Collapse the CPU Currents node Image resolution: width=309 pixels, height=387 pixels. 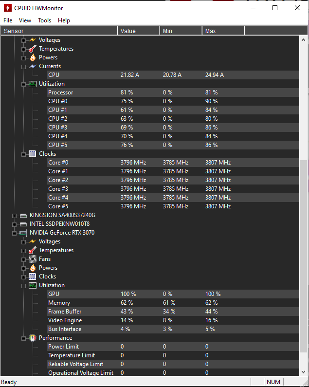pos(23,67)
